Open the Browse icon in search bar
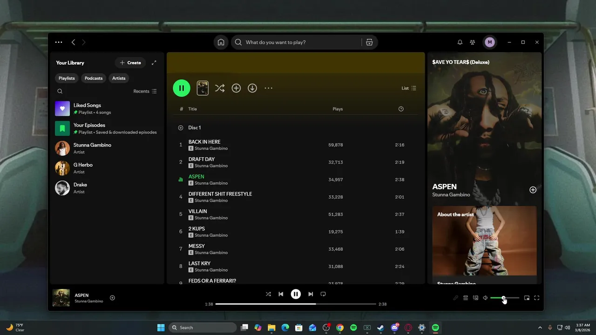Screen dimensions: 596x335 pyautogui.click(x=369, y=42)
